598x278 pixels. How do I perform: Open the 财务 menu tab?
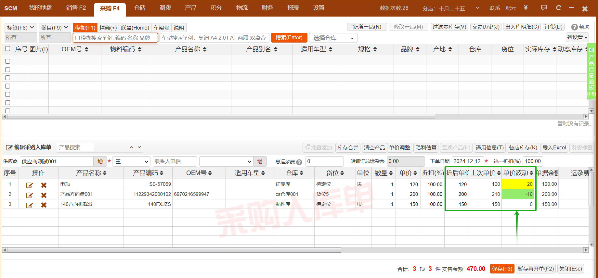pyautogui.click(x=267, y=8)
